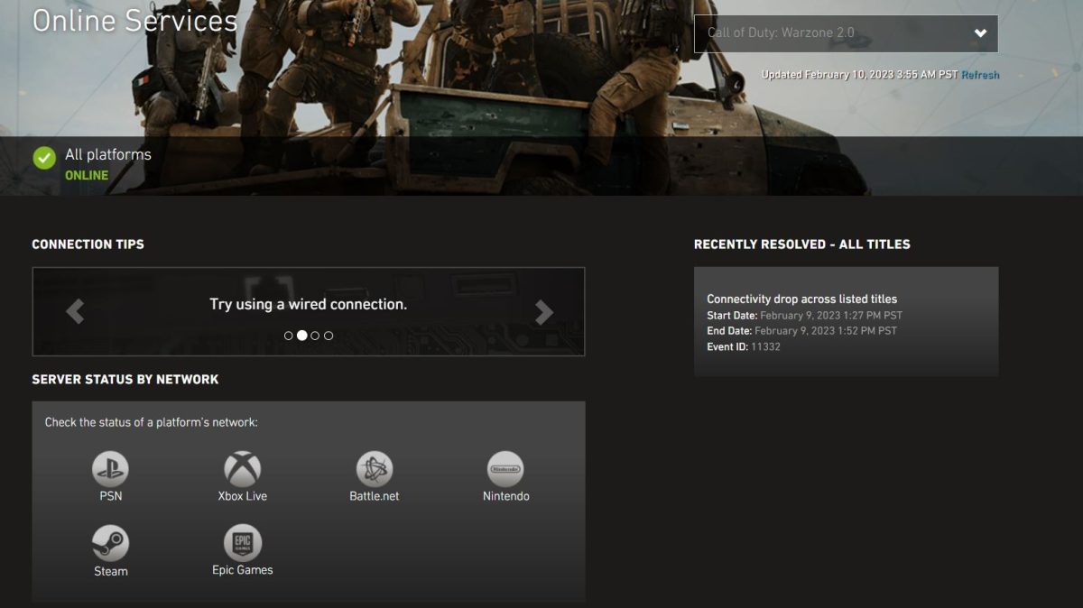Open the Steam network status icon
Image resolution: width=1083 pixels, height=608 pixels.
[x=110, y=544]
